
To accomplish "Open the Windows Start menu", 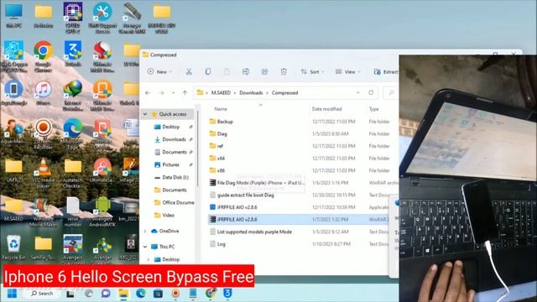I will (13, 294).
